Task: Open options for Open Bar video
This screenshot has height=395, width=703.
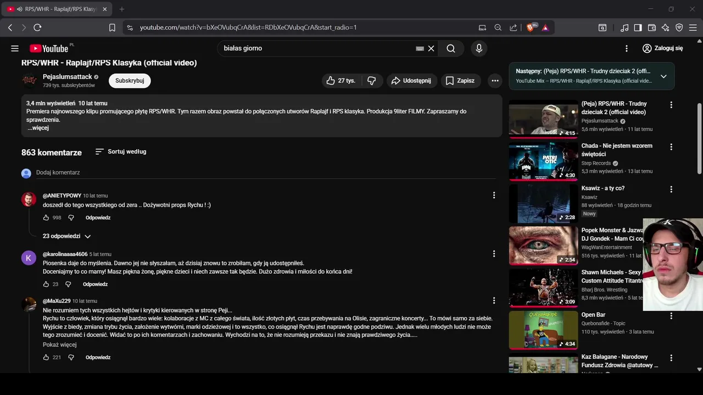Action: point(671,316)
